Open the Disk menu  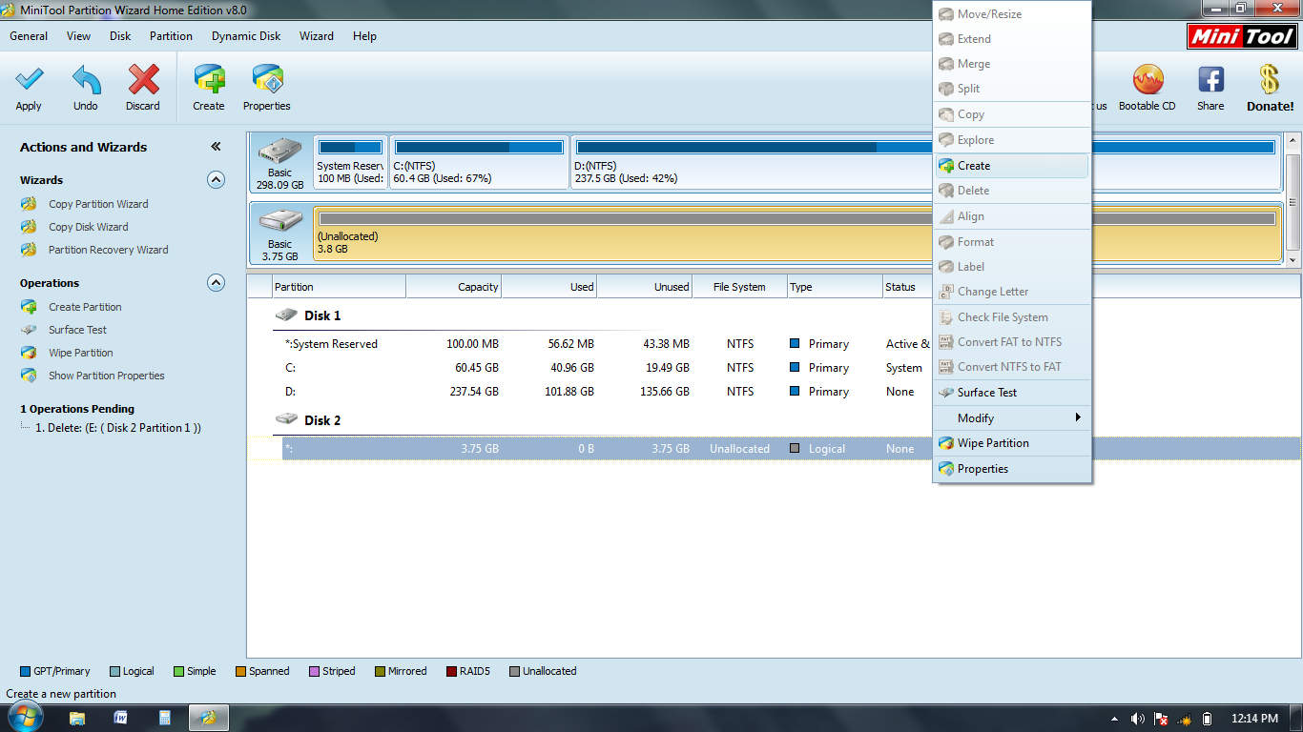120,36
